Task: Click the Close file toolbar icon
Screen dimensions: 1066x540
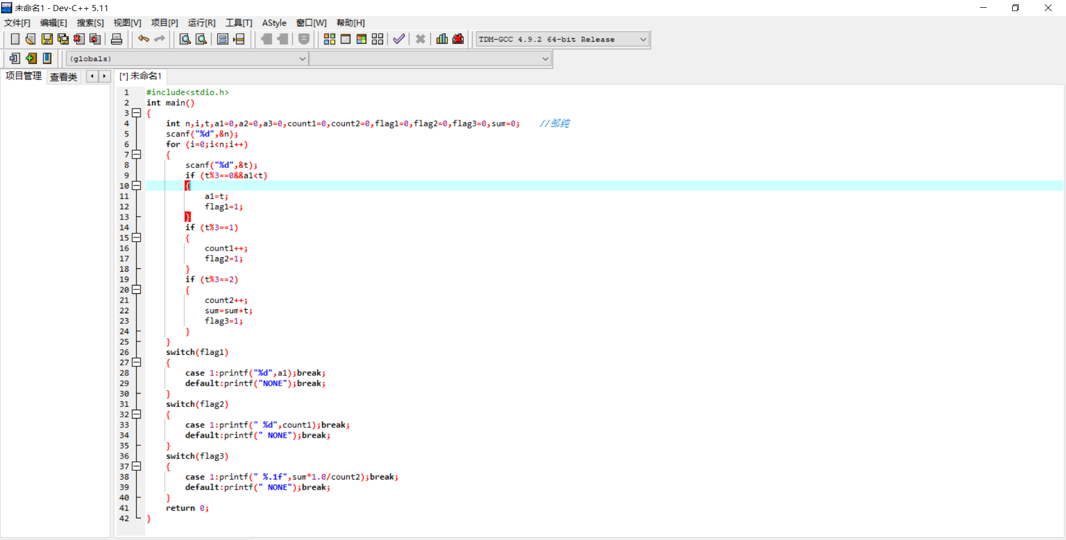Action: tap(79, 39)
